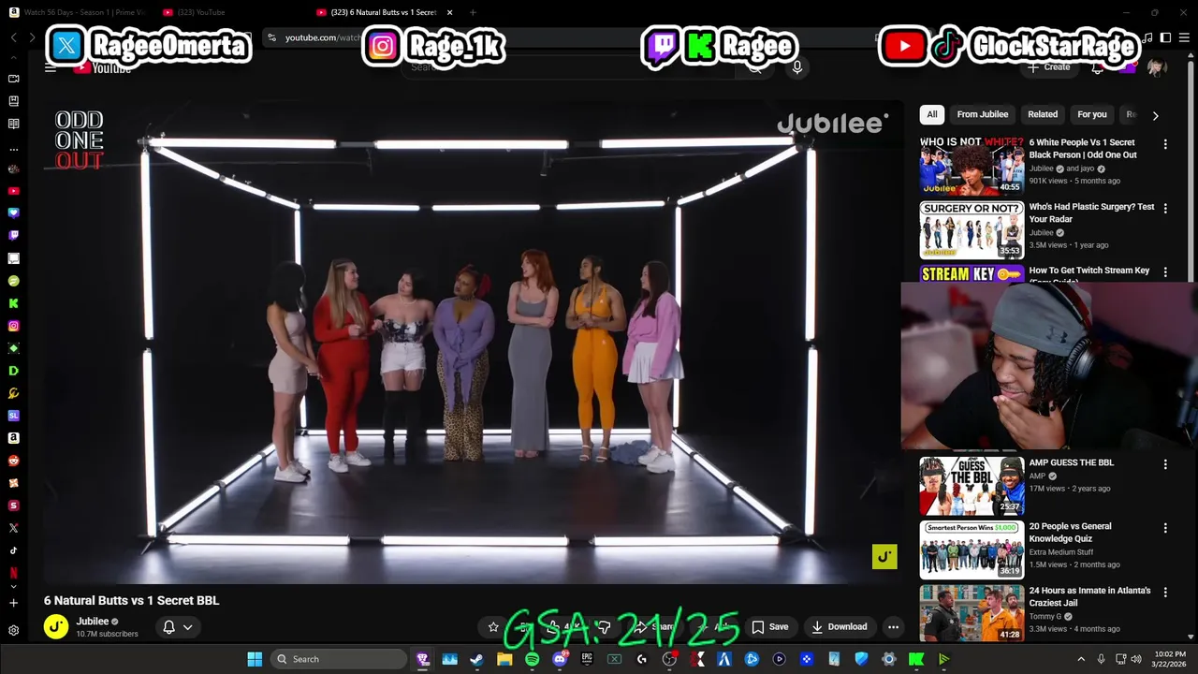Open Amazon shortcut in browser sidebar
This screenshot has width=1198, height=674.
13,438
